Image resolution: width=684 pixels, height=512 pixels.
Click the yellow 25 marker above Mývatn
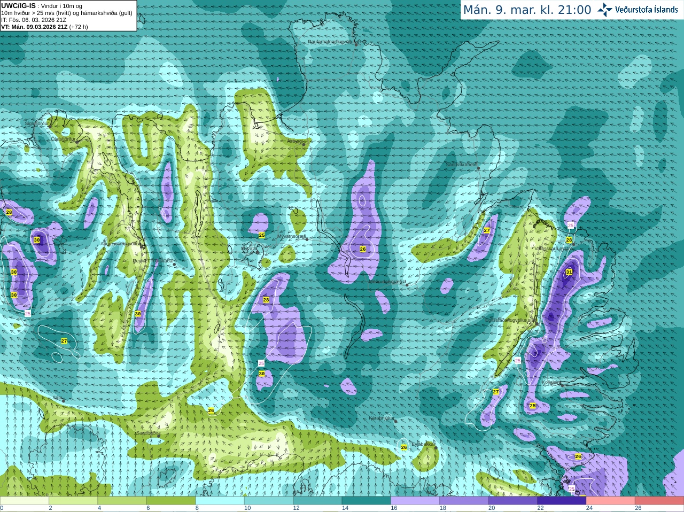click(x=262, y=235)
